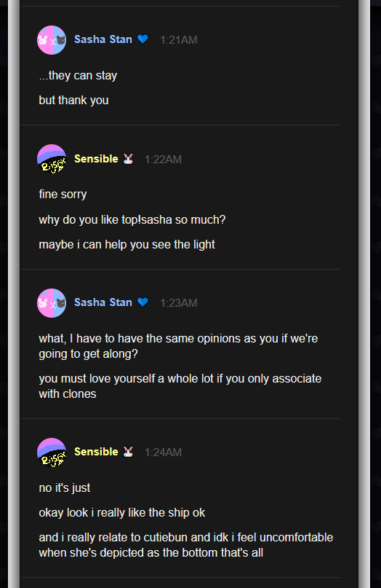Click the 1:24AM timestamp
The image size is (381, 588).
(x=163, y=452)
